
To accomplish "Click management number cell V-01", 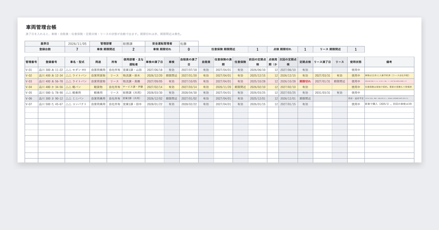I will tap(31, 70).
